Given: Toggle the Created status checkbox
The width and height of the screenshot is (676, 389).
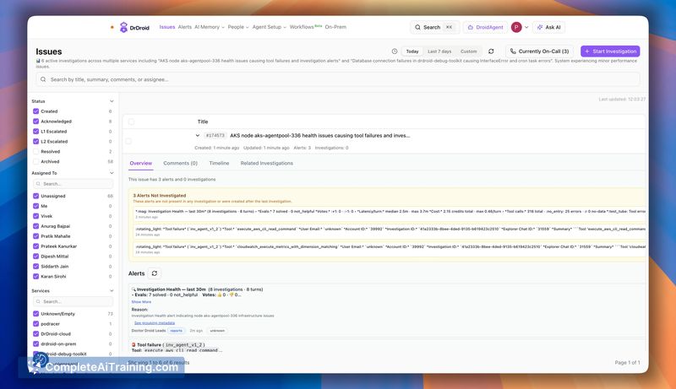Looking at the screenshot, I should click(35, 111).
